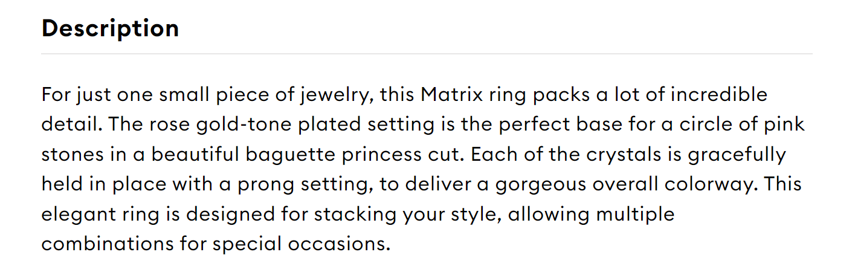Viewport: 852px width, 275px height.
Task: Click the word "gorgeous"
Action: [x=538, y=186]
